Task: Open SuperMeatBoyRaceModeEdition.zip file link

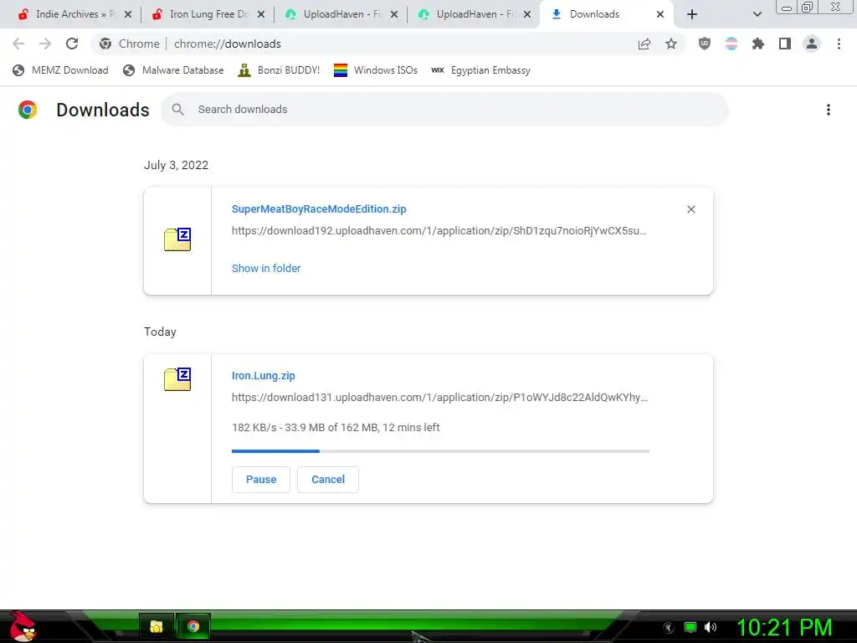Action: pyautogui.click(x=319, y=208)
